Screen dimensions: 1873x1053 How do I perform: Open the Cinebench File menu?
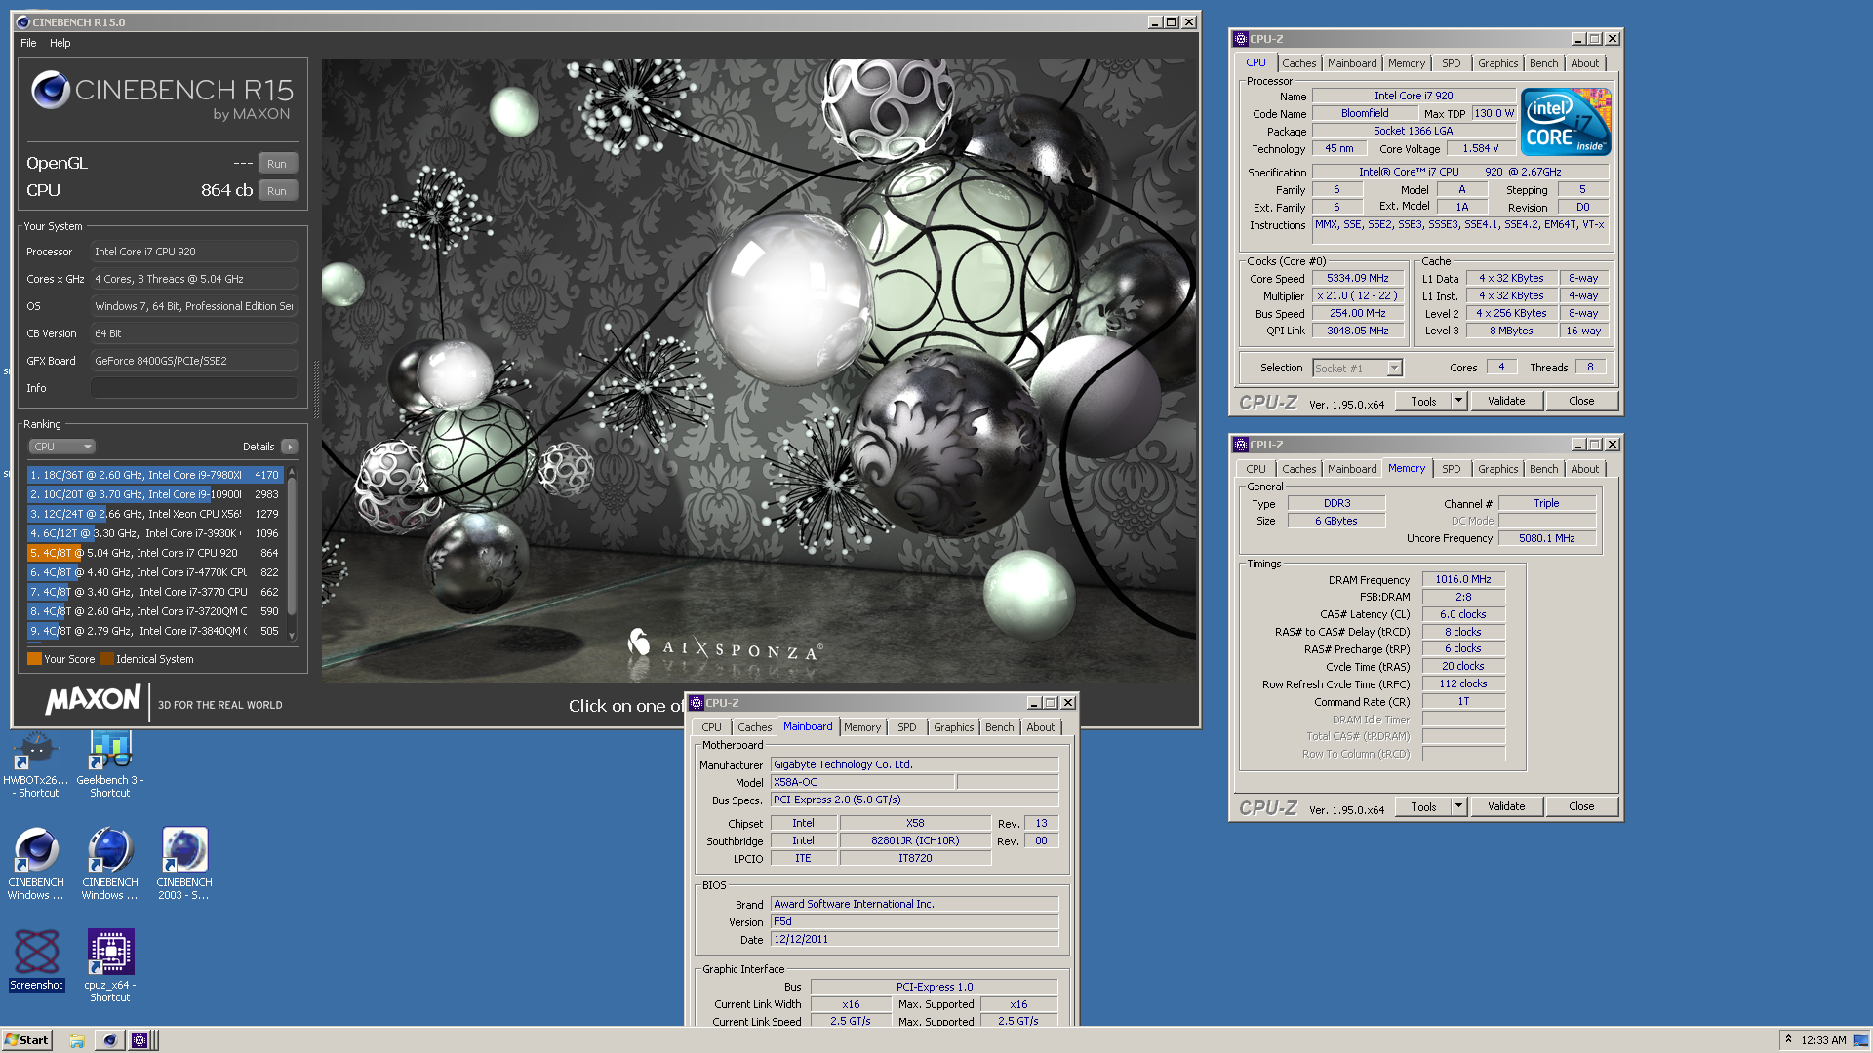coord(28,43)
